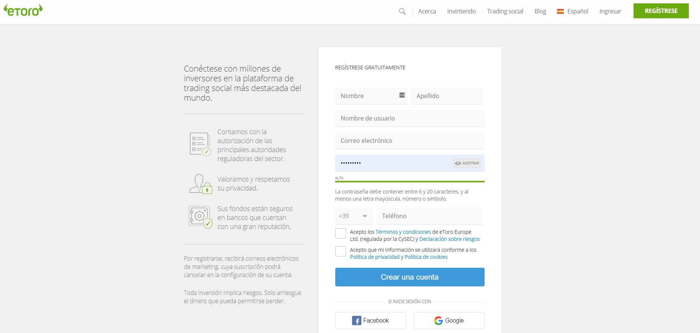Click Ingresar to log in
Viewport: 700px width, 333px height.
pyautogui.click(x=610, y=12)
